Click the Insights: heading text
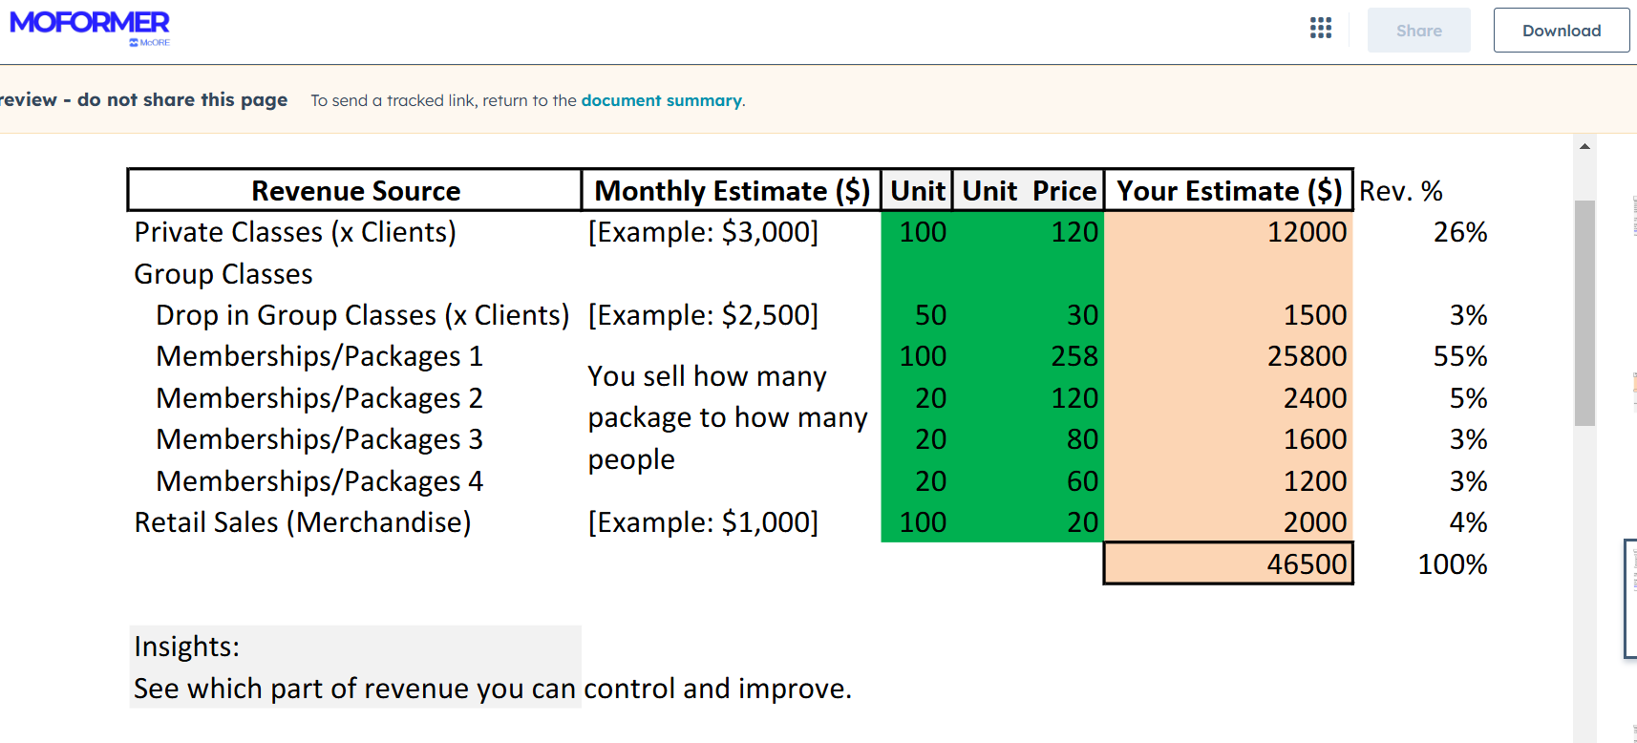Screen dimensions: 1637x743 pyautogui.click(x=187, y=647)
